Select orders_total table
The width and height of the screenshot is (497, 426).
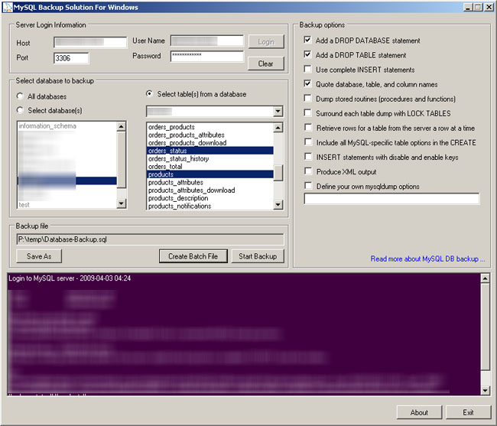[210, 167]
